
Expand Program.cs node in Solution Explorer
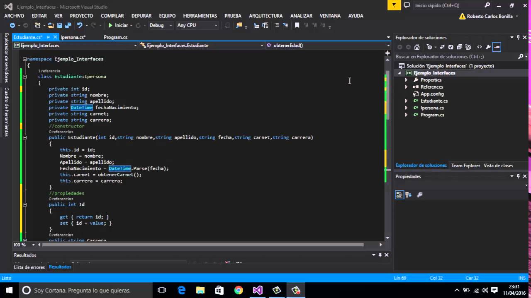pyautogui.click(x=406, y=115)
